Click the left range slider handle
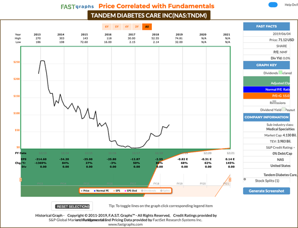This screenshot has height=228, width=298. pos(20,180)
